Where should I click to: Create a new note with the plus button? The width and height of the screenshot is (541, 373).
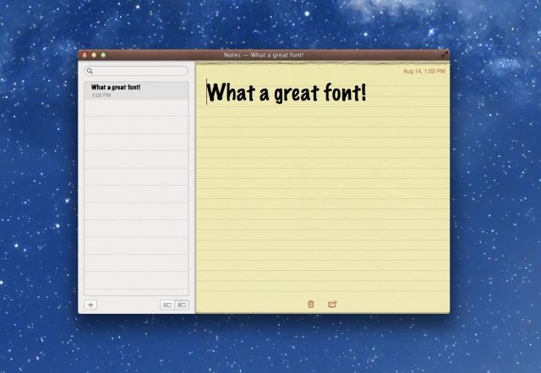pyautogui.click(x=90, y=305)
